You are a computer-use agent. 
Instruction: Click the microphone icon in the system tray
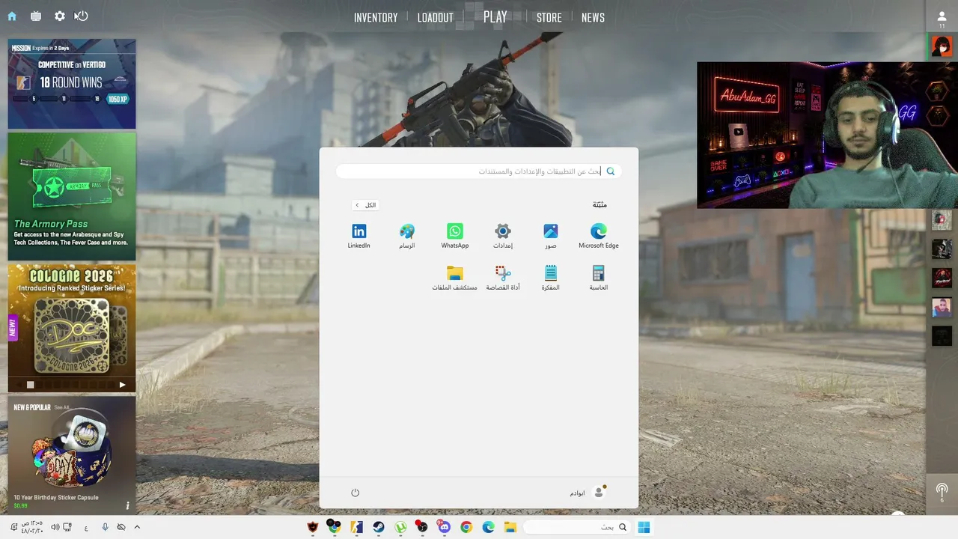tap(105, 527)
